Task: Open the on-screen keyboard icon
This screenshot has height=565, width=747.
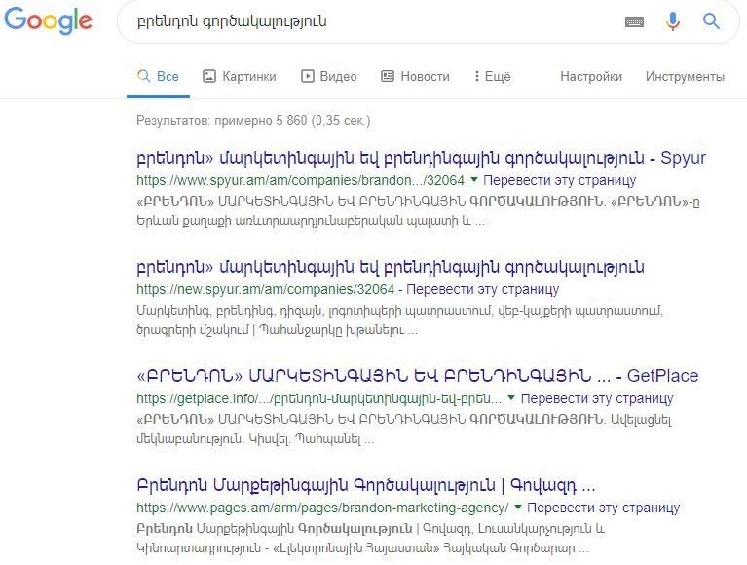Action: coord(634,21)
